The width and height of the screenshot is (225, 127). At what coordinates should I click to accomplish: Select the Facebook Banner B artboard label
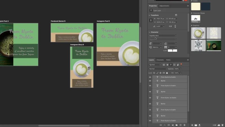click(x=58, y=21)
